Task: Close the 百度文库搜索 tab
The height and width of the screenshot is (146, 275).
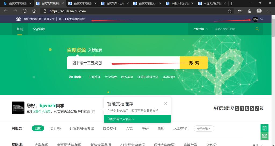Action: (x=160, y=3)
